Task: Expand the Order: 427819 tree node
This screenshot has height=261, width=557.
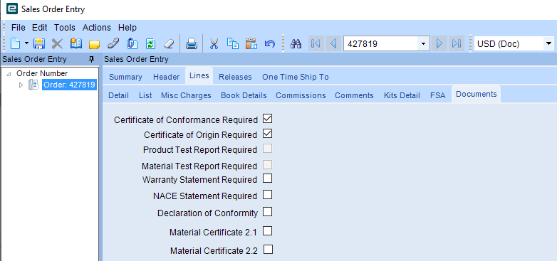Action: [21, 85]
